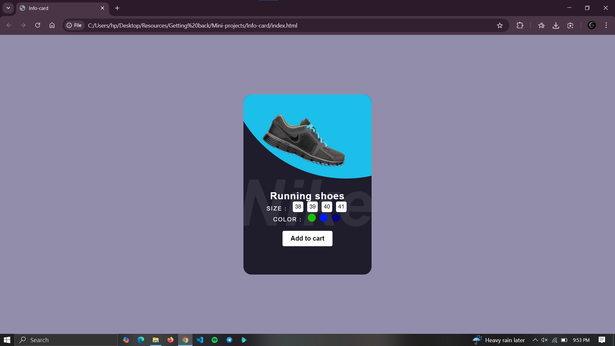This screenshot has height=346, width=615.
Task: Switch to Google Chrome in the taskbar
Action: point(185,340)
